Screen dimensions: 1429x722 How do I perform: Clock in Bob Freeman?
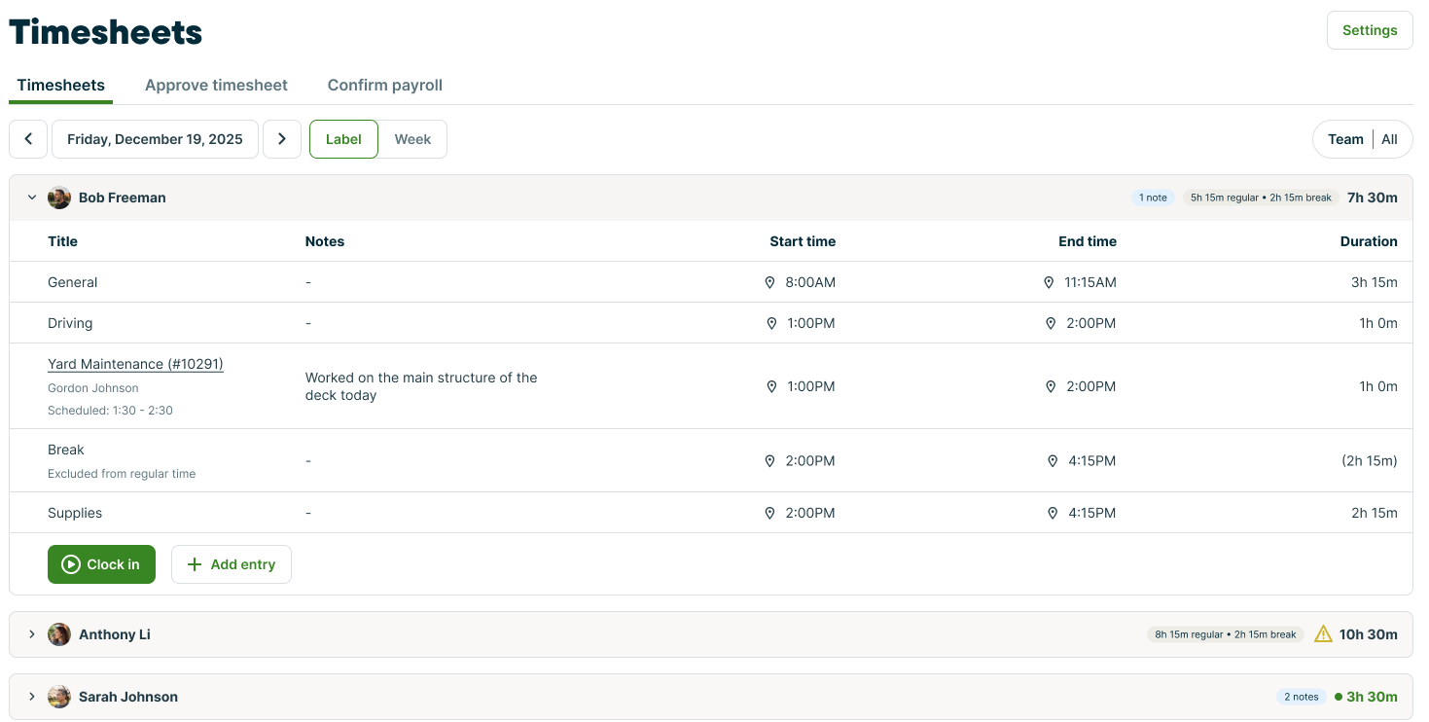pyautogui.click(x=101, y=564)
